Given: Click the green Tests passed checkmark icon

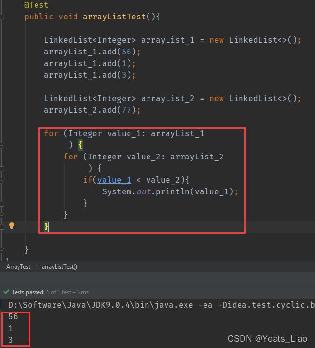Looking at the screenshot, I should pyautogui.click(x=6, y=292).
